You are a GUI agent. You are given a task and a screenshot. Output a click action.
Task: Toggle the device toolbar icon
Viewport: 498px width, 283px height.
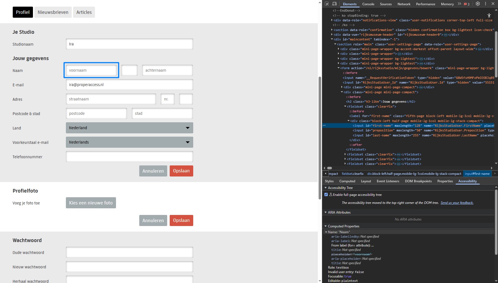pyautogui.click(x=334, y=4)
